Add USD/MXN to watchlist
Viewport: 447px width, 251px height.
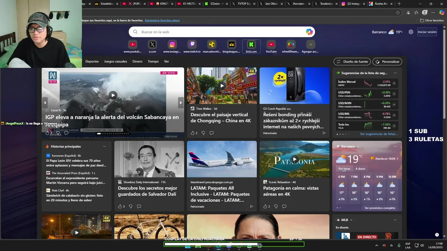(394, 105)
